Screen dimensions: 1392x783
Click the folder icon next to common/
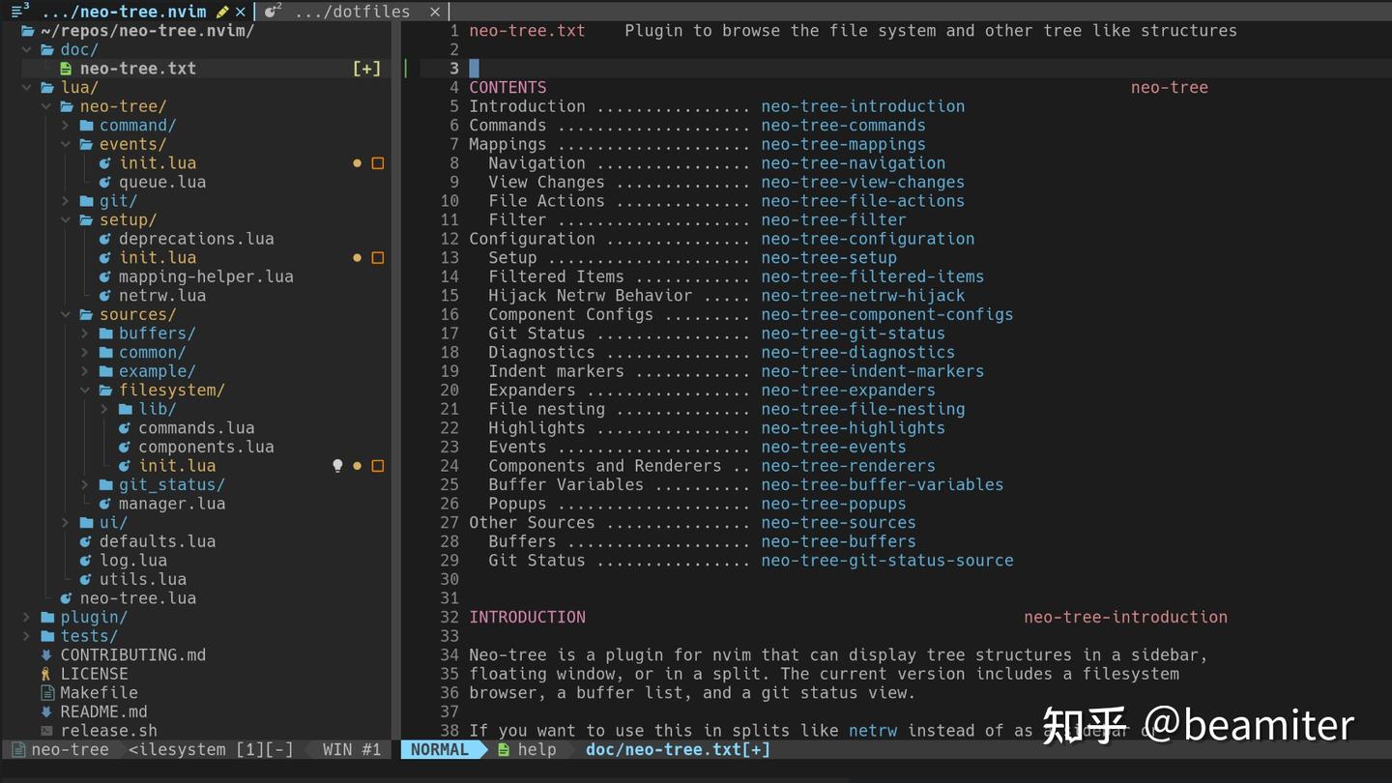click(105, 353)
